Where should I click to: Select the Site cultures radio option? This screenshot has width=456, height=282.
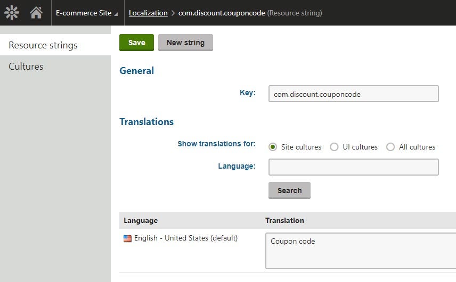click(x=273, y=147)
